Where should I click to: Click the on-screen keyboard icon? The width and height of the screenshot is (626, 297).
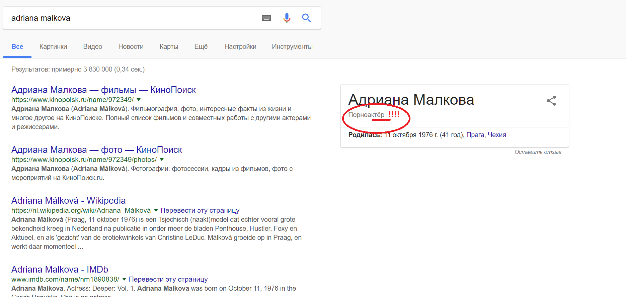(x=266, y=18)
